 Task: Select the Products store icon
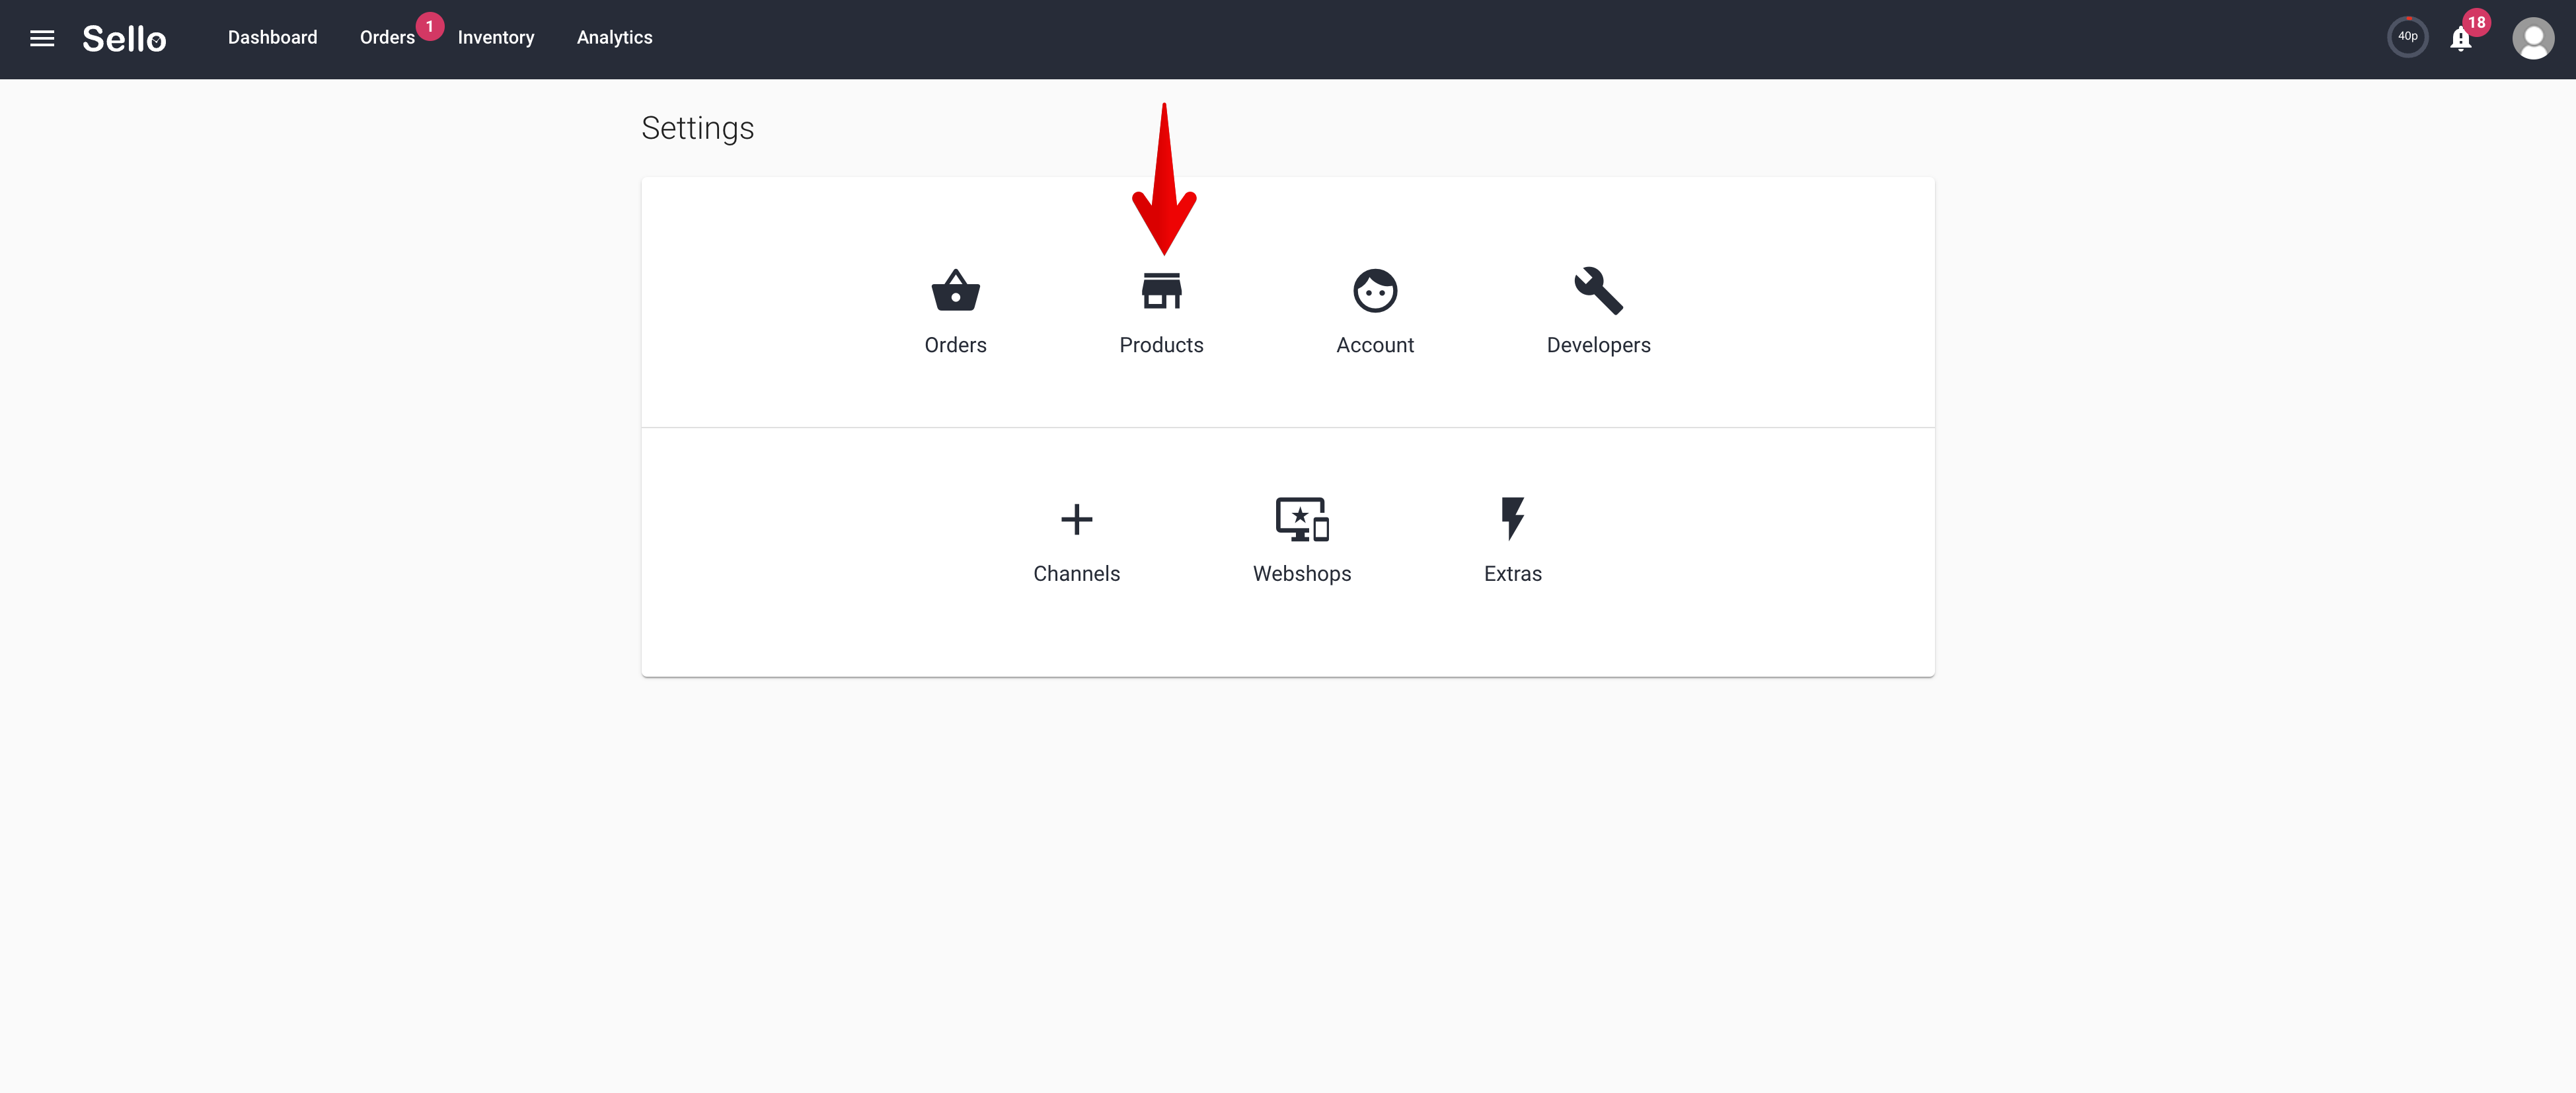[1161, 291]
